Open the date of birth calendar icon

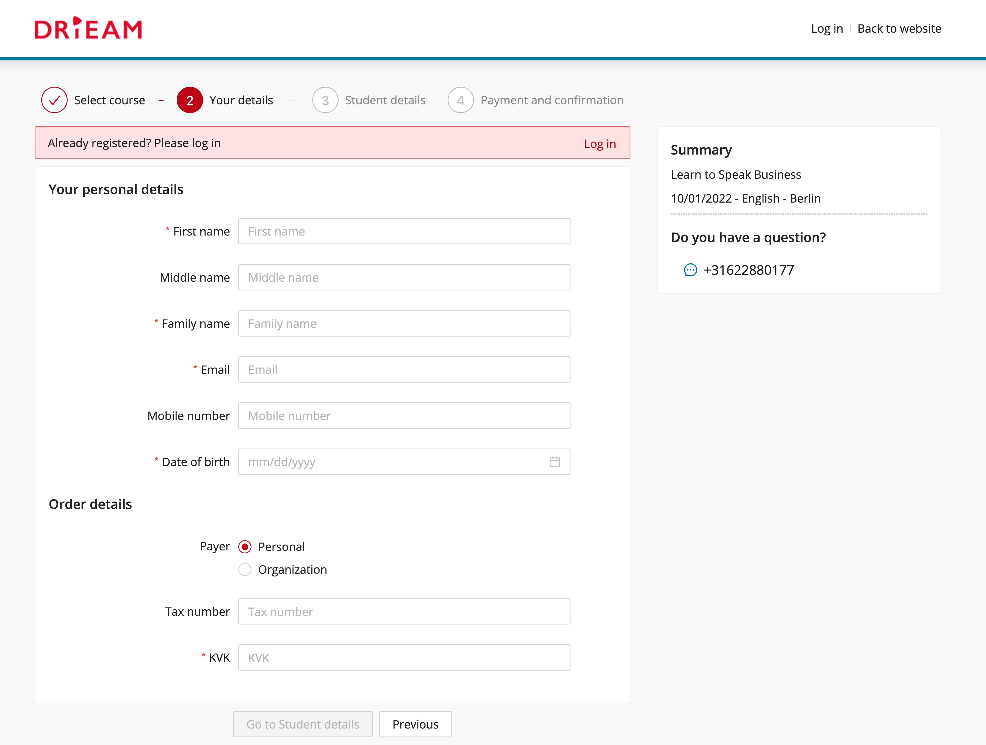(555, 462)
